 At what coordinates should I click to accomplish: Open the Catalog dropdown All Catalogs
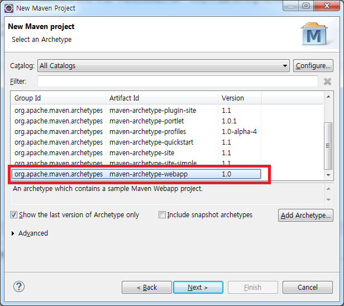[164, 65]
